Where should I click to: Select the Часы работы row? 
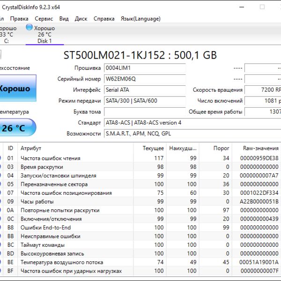(140, 201)
